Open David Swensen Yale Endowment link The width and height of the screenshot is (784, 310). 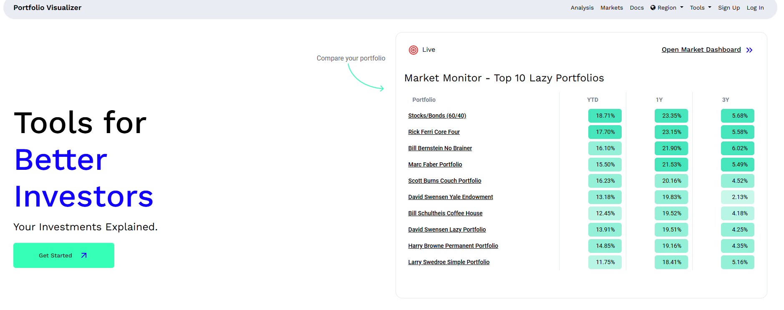(451, 197)
